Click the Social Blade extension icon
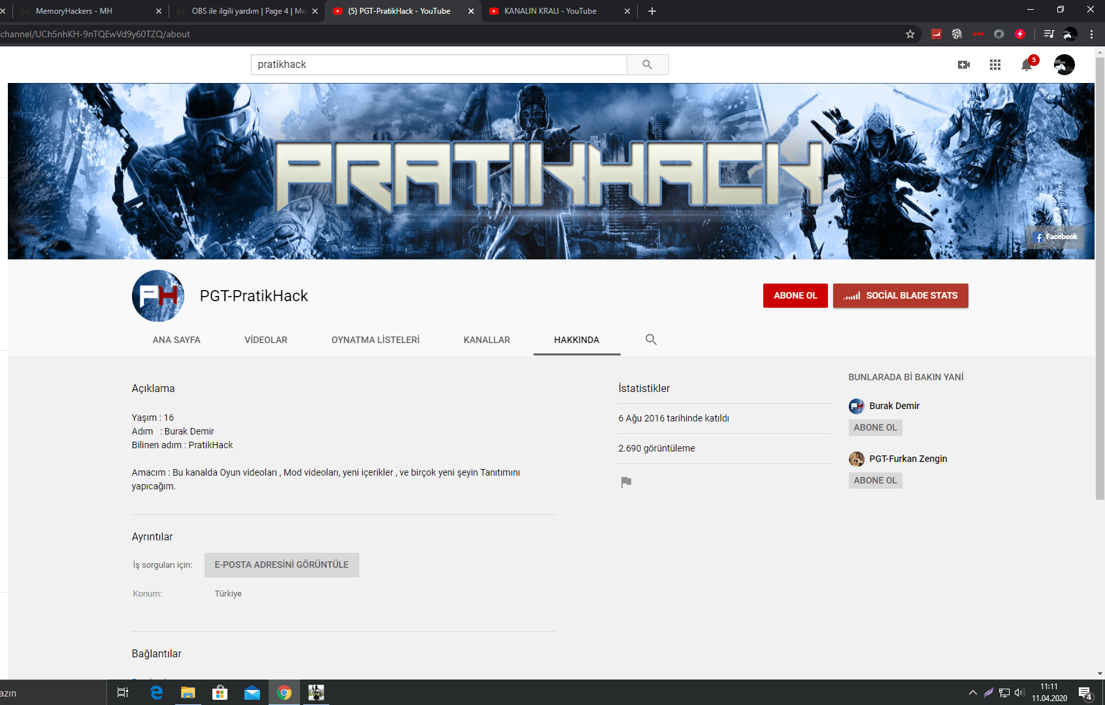 (x=936, y=34)
